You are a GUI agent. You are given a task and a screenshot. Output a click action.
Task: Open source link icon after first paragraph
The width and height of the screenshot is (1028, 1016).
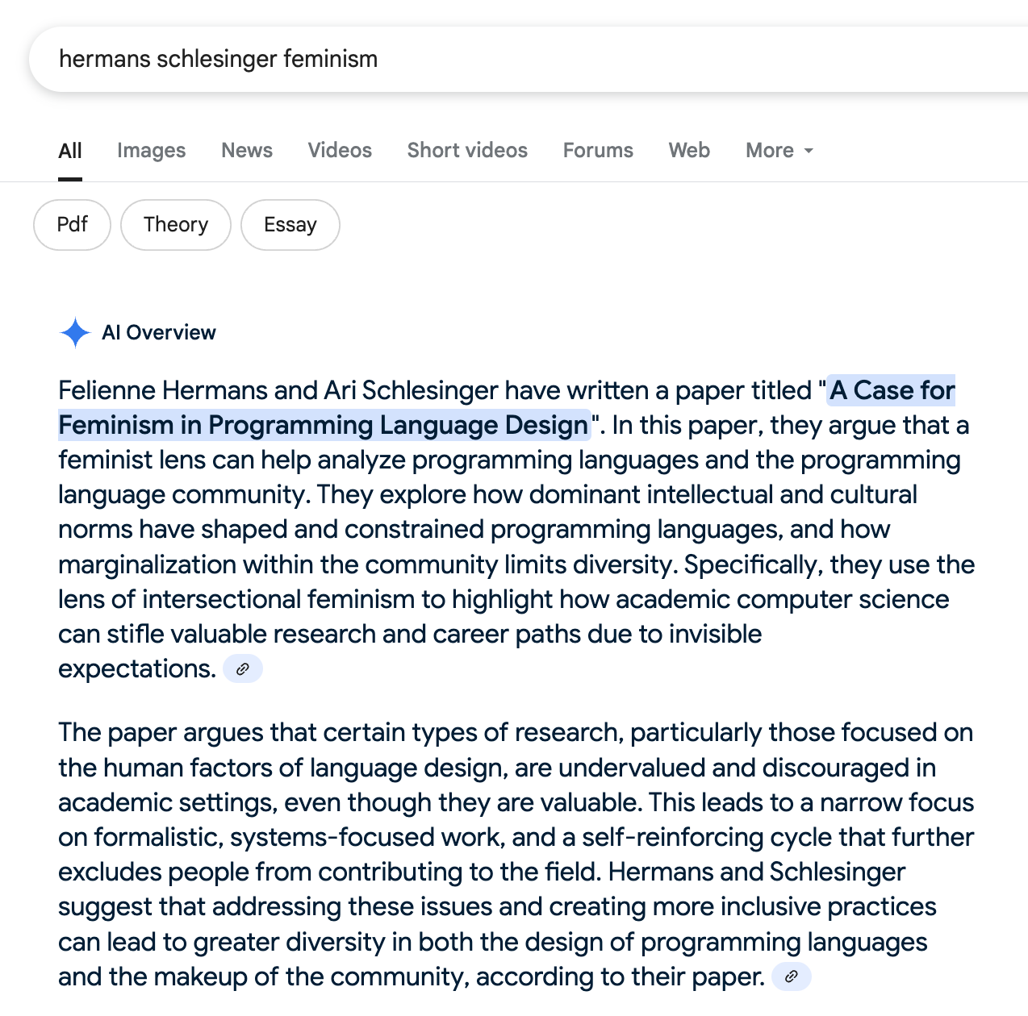[x=243, y=668]
